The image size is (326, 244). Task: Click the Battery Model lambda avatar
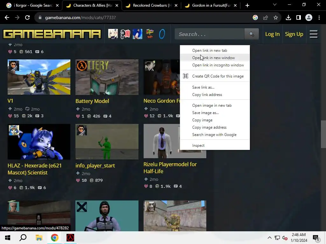tap(82, 66)
